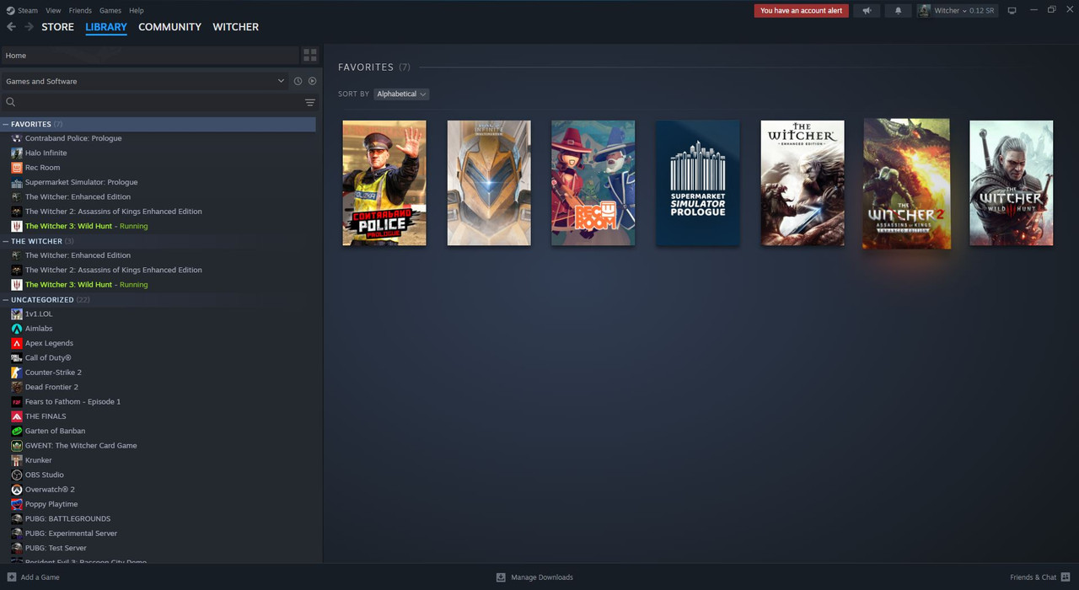Go to the COMMUNITY tab

[x=169, y=27]
